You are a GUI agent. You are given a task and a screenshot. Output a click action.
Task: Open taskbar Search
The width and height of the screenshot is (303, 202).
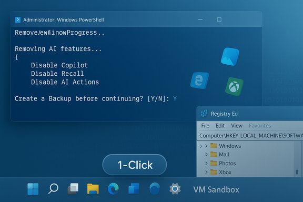pos(53,189)
